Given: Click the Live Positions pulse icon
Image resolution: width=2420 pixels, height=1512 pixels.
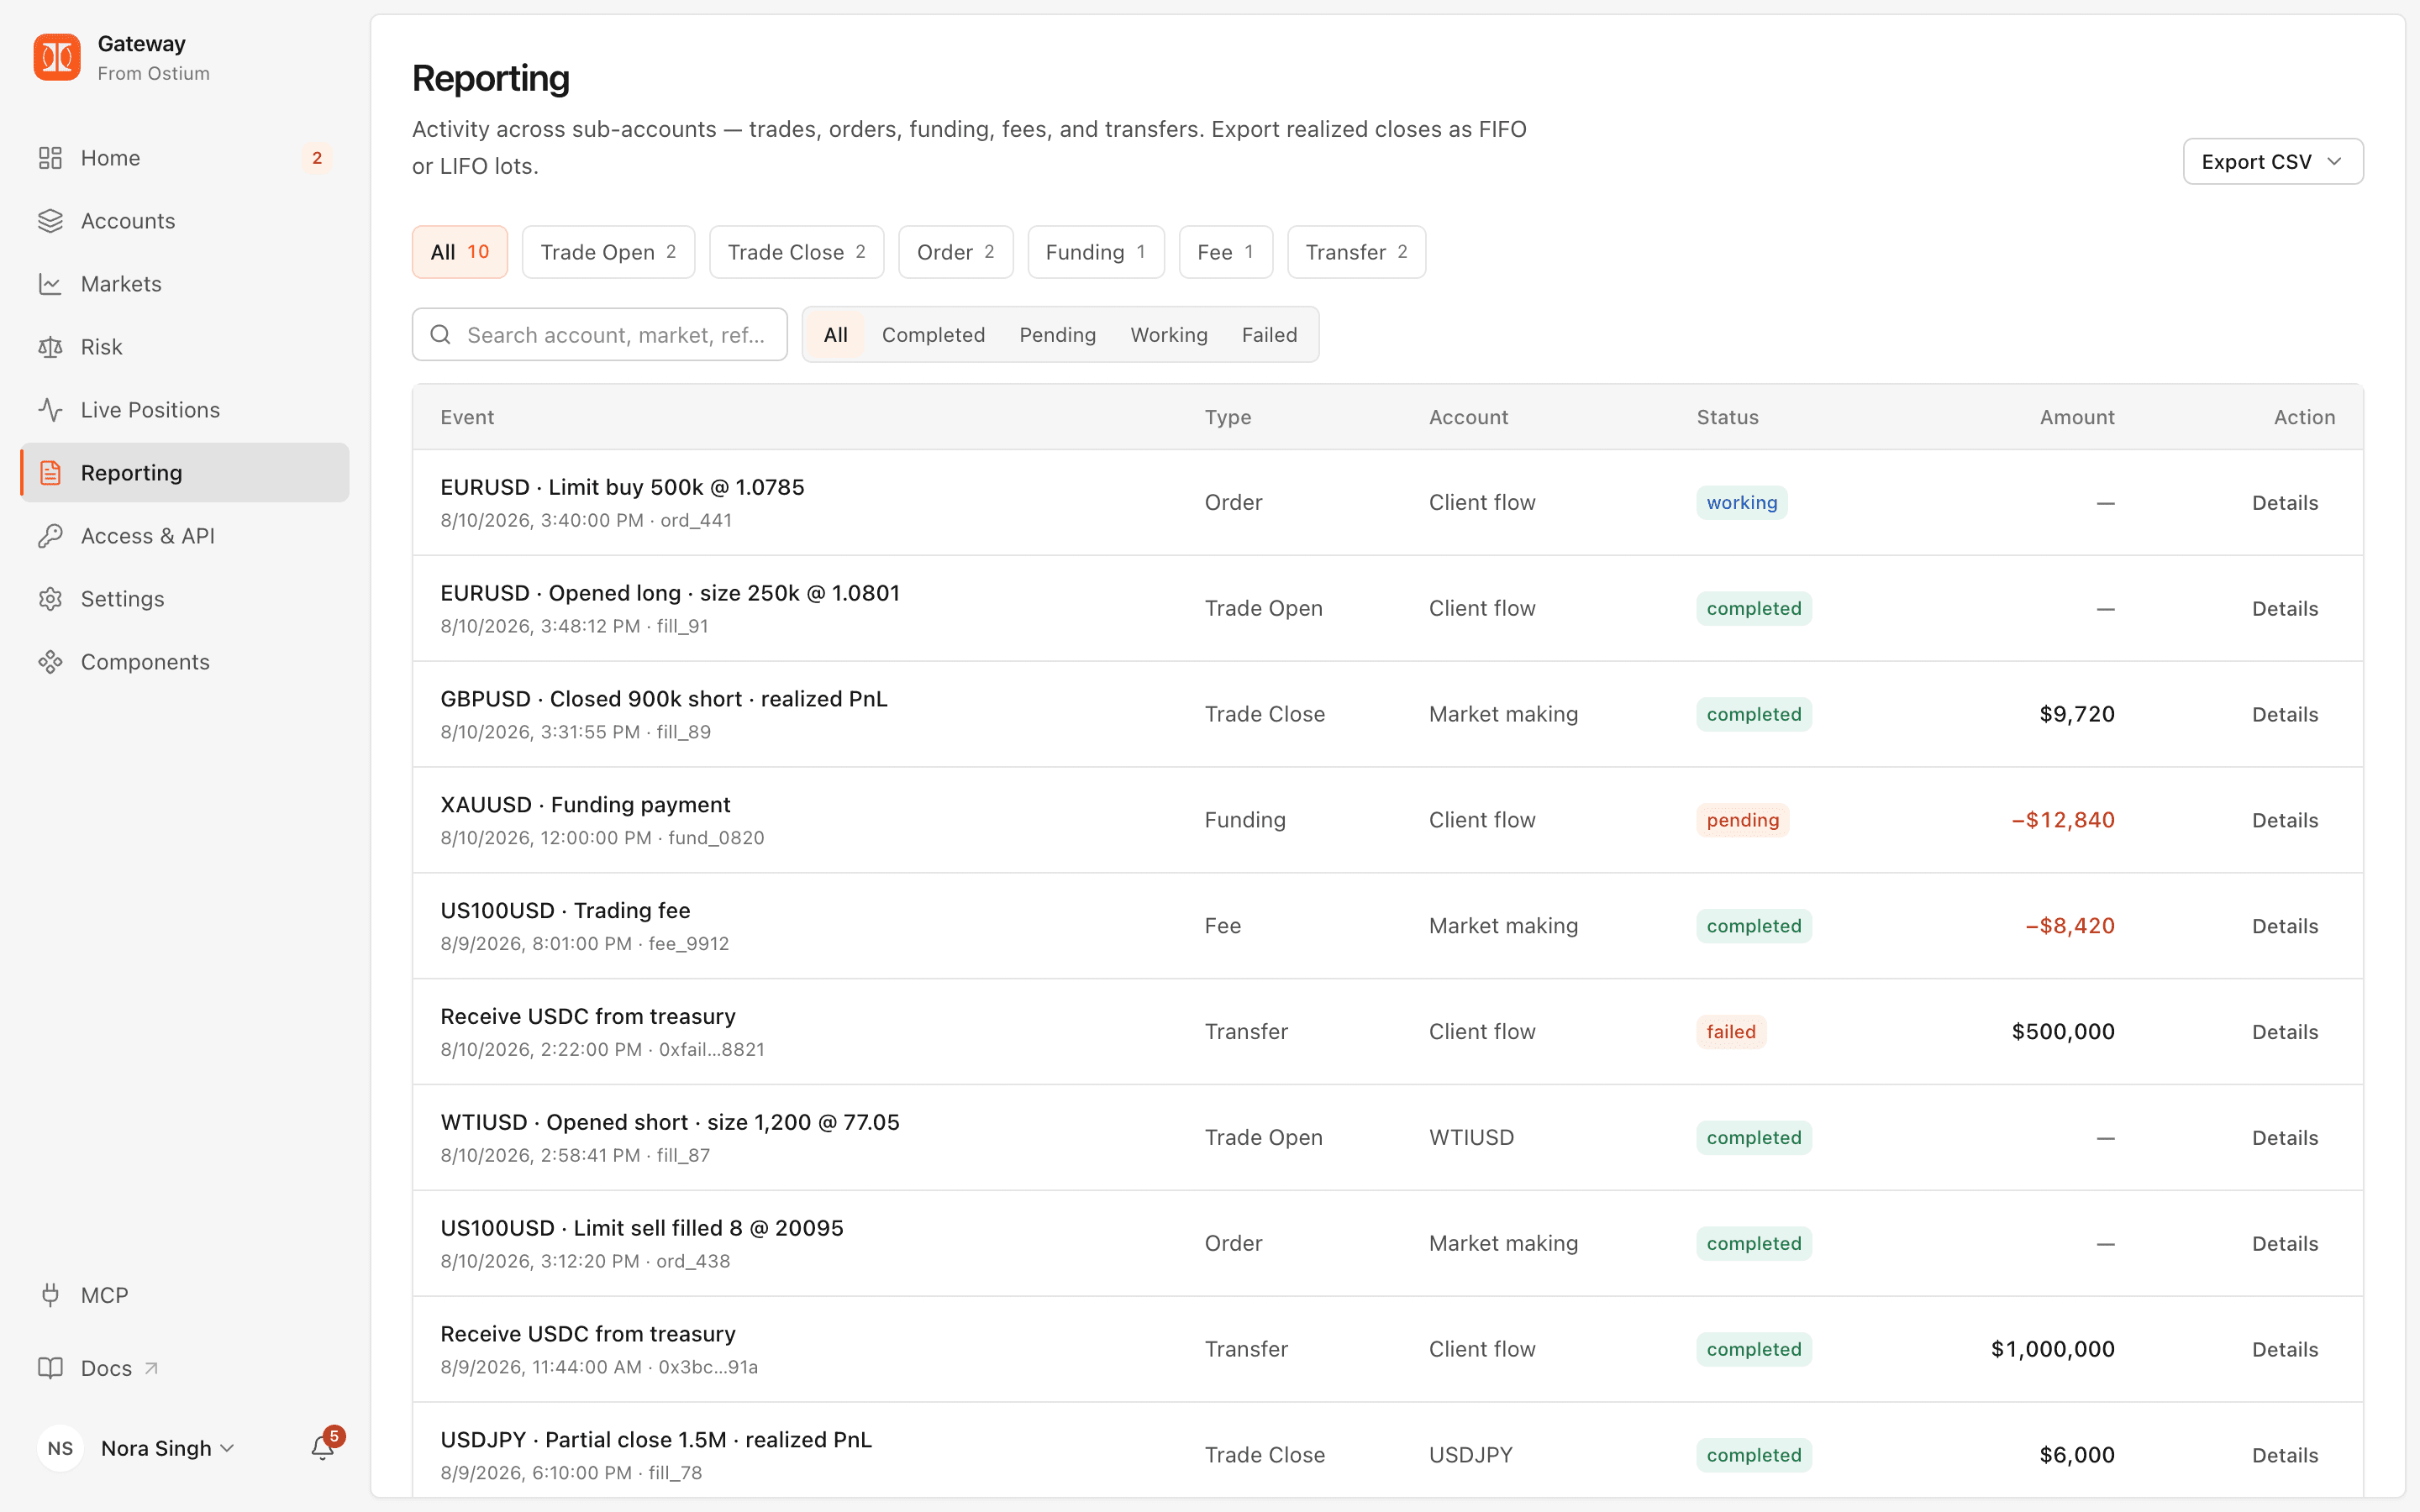Looking at the screenshot, I should tap(50, 410).
